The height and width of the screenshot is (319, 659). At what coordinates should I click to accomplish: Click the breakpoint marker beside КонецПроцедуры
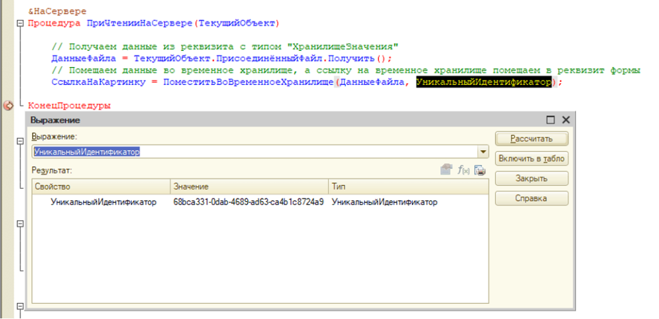click(x=8, y=106)
